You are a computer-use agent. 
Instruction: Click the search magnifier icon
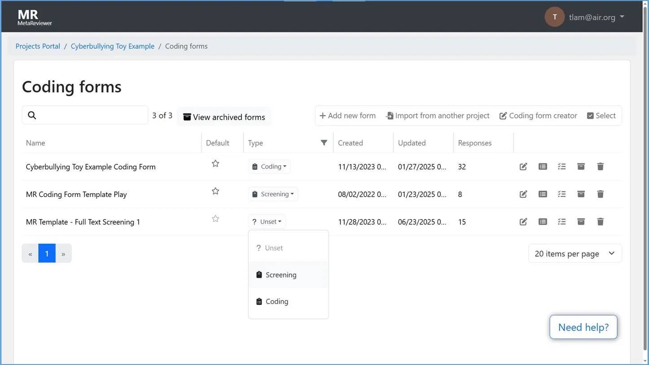pos(32,115)
